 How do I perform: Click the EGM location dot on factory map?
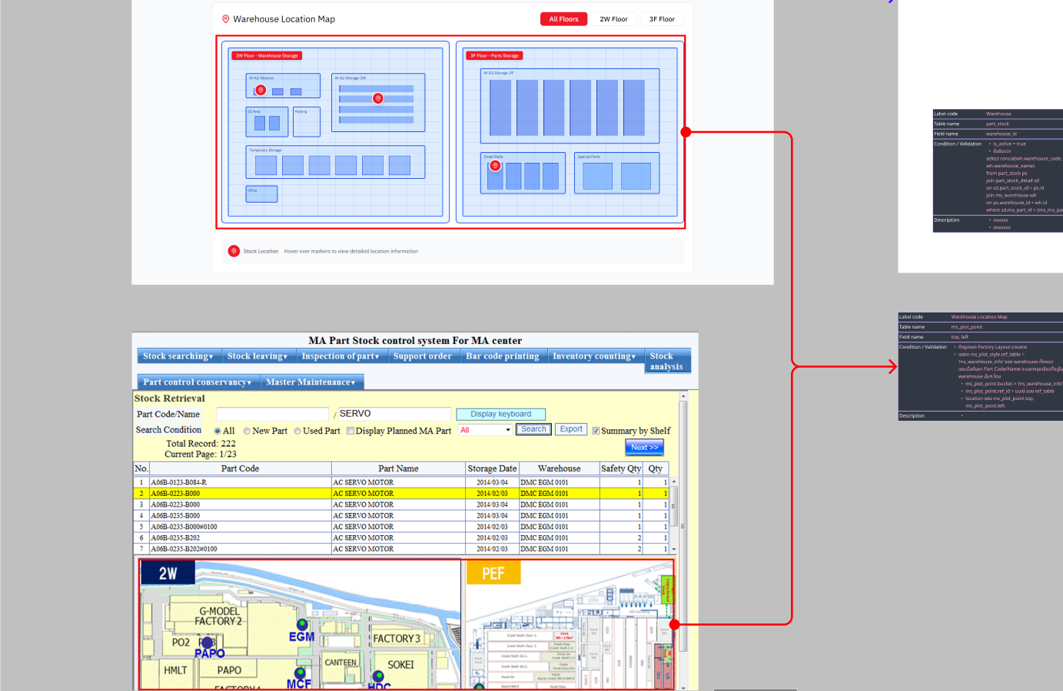tap(302, 625)
